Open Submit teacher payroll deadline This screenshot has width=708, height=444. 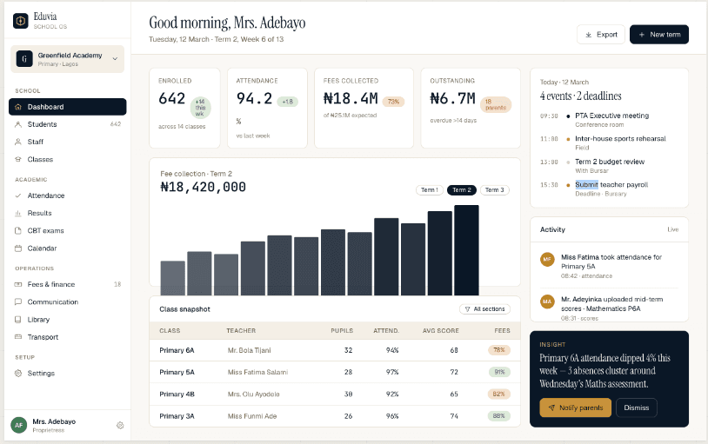(x=610, y=189)
